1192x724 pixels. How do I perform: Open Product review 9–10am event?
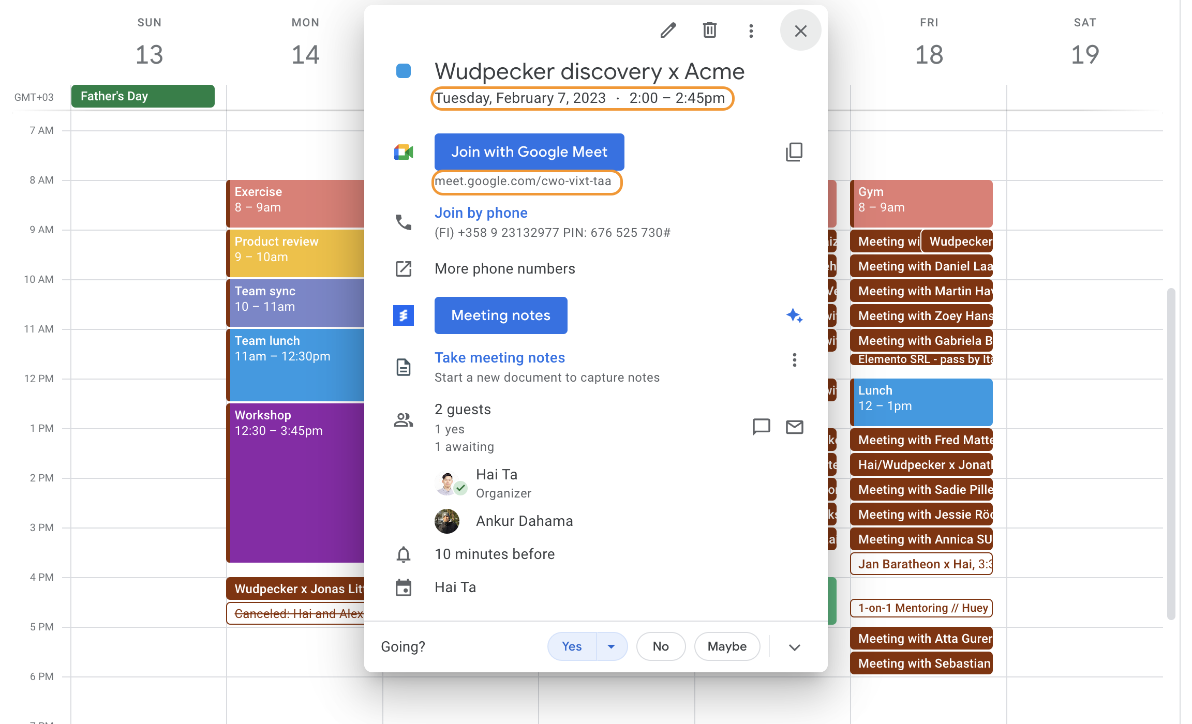pyautogui.click(x=296, y=253)
